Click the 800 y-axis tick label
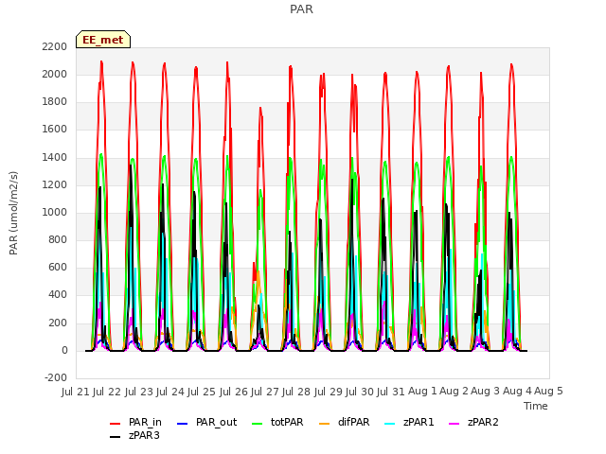The image size is (606, 454). (x=58, y=240)
